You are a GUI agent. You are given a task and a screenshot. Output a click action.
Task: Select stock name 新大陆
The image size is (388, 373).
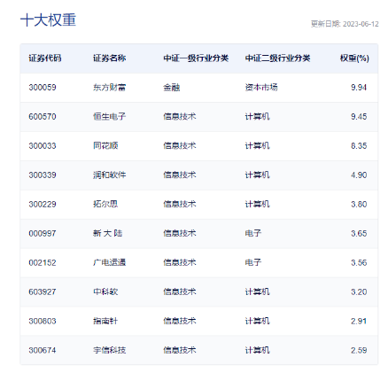(x=107, y=234)
